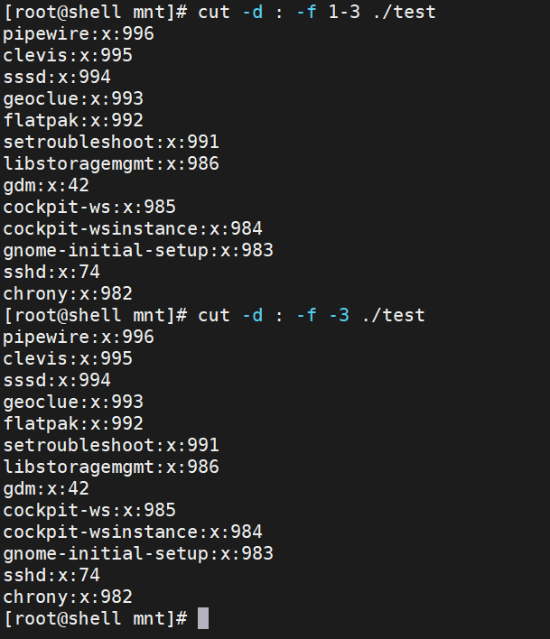Click the first 'cockpit-wsinstance:x:984' line

(x=133, y=228)
